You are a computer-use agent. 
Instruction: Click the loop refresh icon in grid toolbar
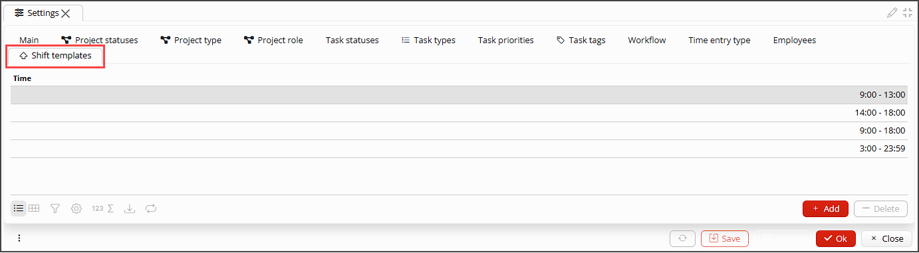coord(151,209)
